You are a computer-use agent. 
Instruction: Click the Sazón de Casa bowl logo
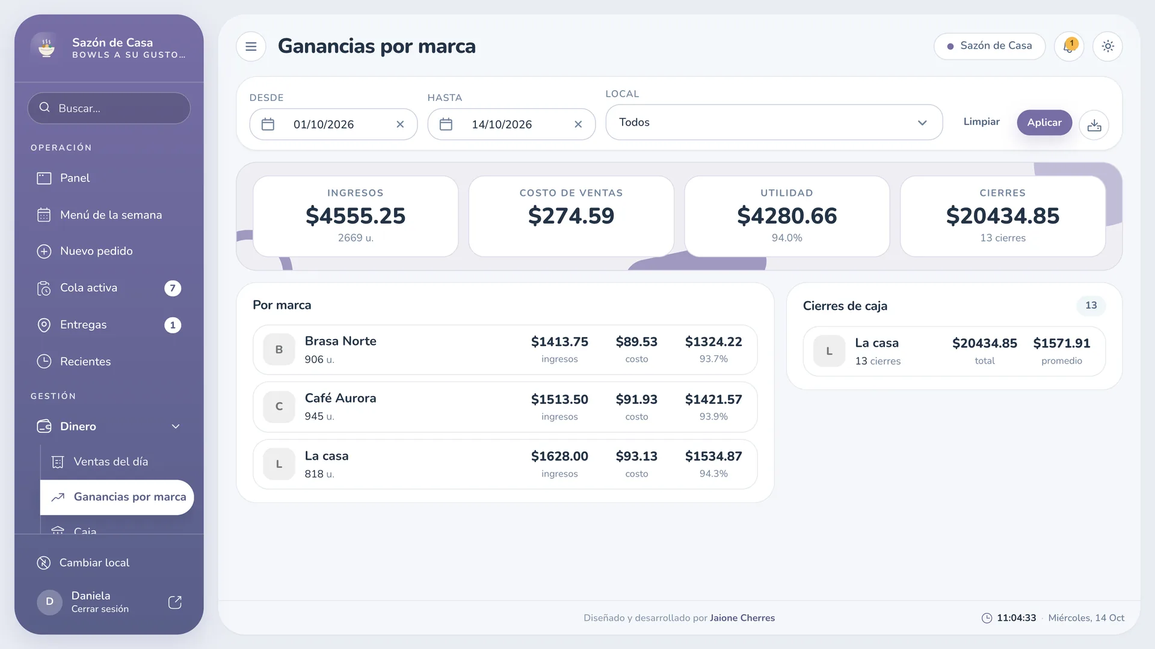46,47
